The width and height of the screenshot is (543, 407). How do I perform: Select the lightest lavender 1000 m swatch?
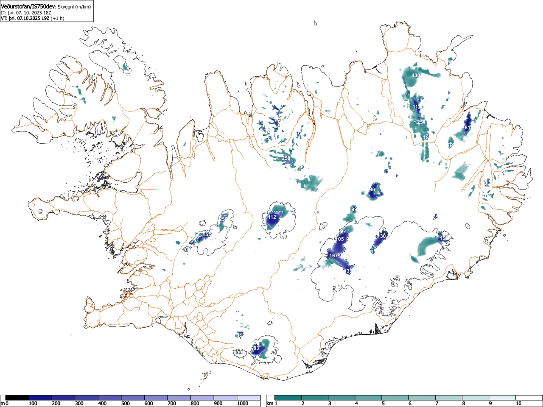249,398
